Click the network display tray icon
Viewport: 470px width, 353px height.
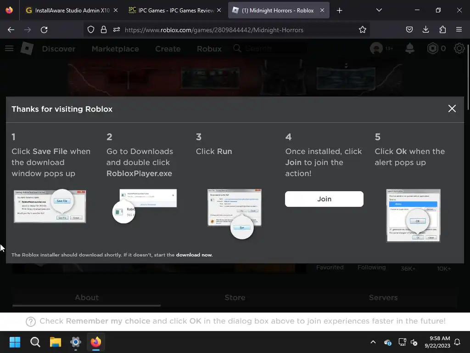pyautogui.click(x=402, y=342)
